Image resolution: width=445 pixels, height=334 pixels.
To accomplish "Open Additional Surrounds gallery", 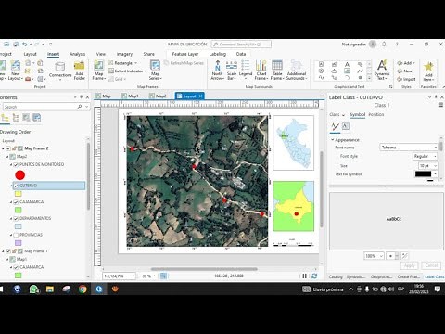I will coord(297,70).
